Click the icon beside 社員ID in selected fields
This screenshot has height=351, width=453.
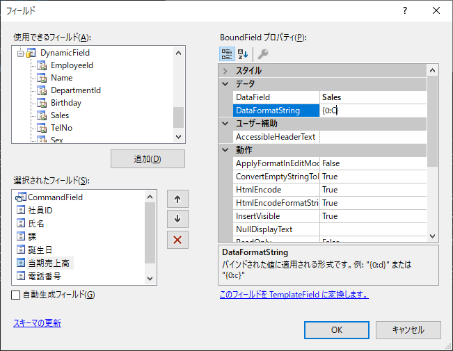pos(21,210)
